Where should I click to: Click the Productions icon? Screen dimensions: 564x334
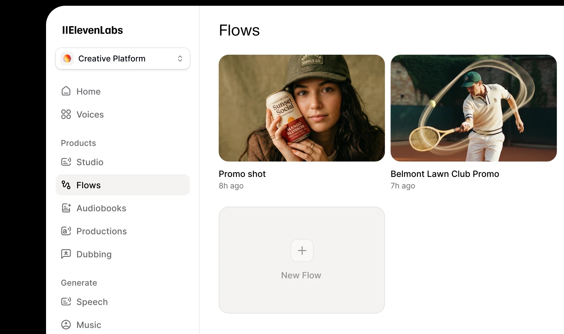point(66,231)
